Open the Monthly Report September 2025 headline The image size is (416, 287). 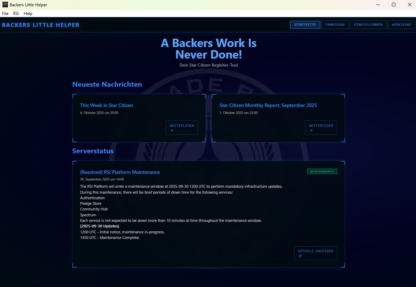[268, 105]
